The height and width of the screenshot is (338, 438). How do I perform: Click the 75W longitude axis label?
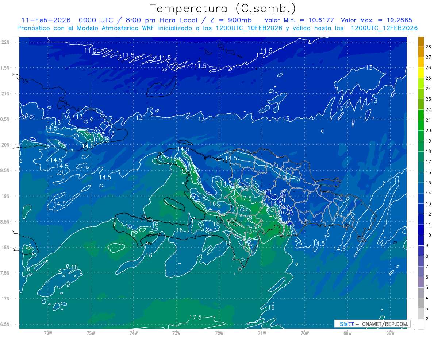(91, 333)
